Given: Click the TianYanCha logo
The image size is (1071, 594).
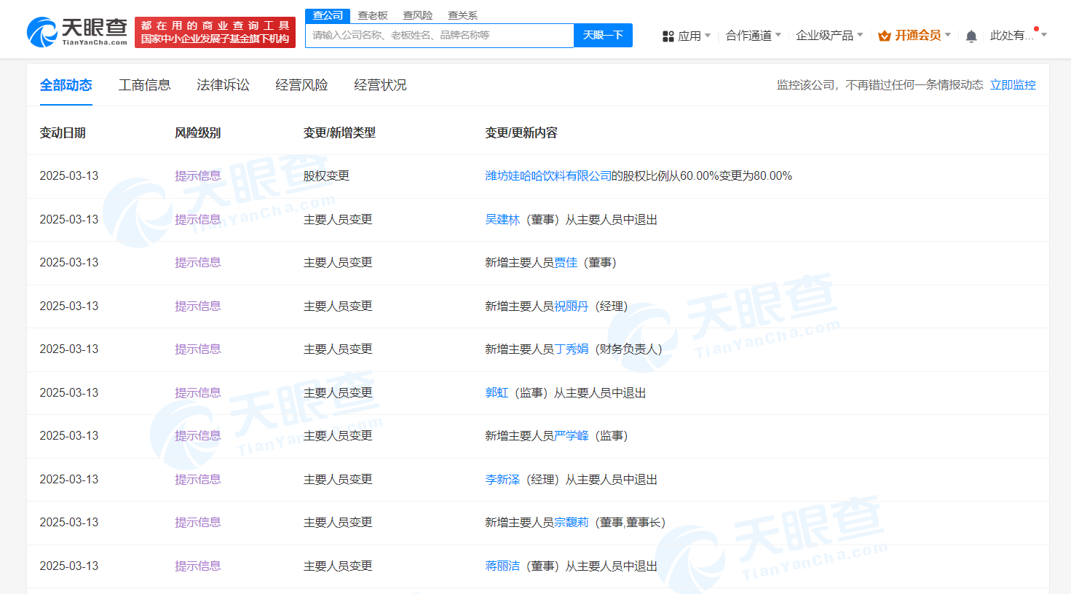Looking at the screenshot, I should [x=76, y=32].
